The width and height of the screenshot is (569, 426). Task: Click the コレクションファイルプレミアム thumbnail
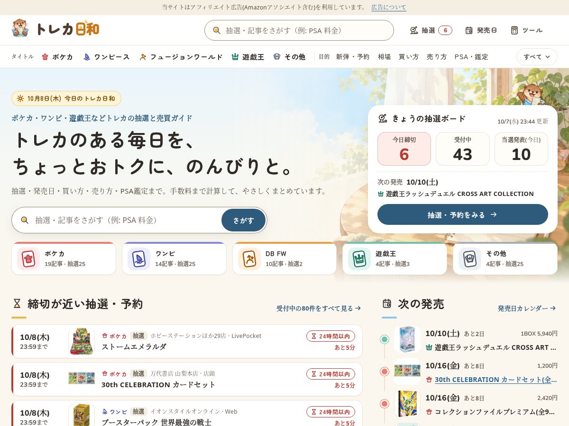pyautogui.click(x=407, y=404)
